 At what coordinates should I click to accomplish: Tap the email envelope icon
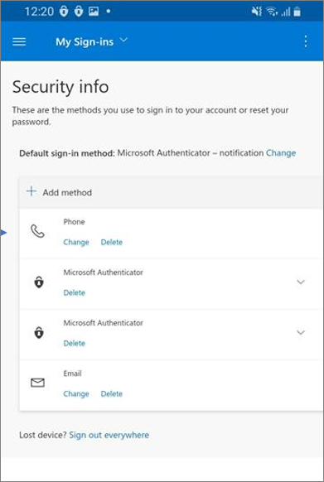pyautogui.click(x=37, y=383)
